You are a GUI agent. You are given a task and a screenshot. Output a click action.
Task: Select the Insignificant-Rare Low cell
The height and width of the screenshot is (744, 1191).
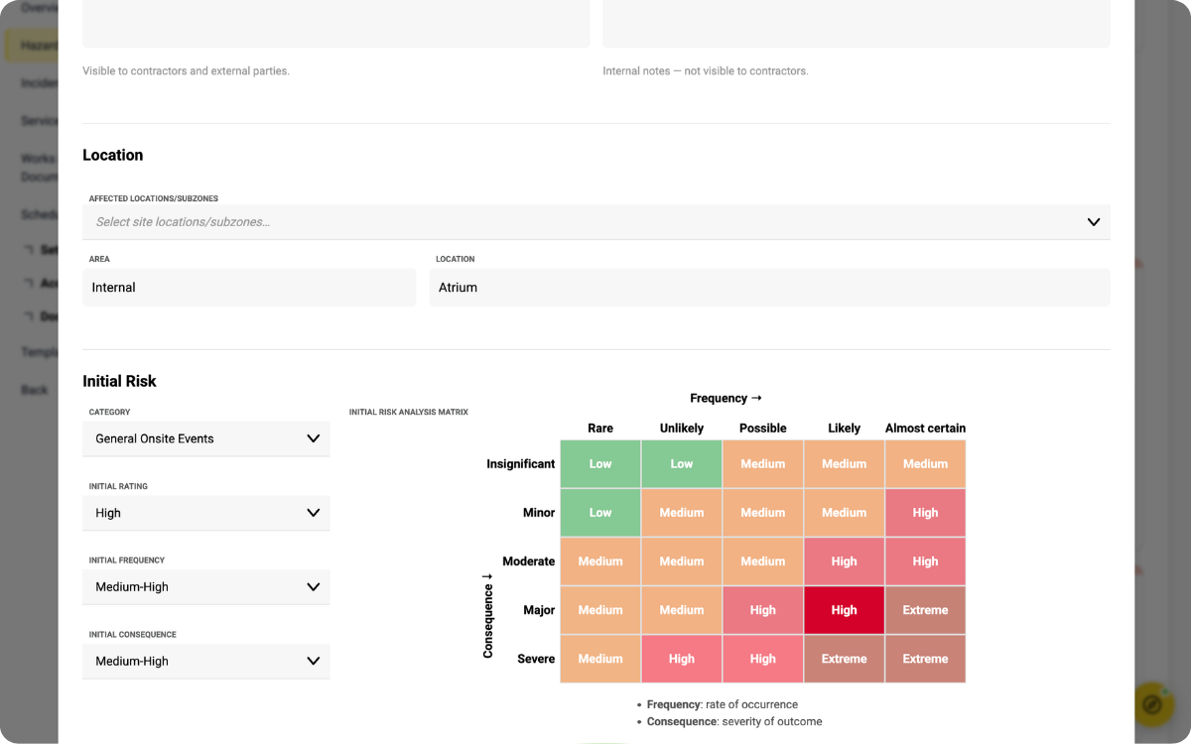600,464
